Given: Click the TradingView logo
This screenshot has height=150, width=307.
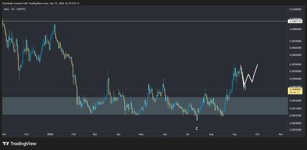Looking at the screenshot, I should (19, 144).
